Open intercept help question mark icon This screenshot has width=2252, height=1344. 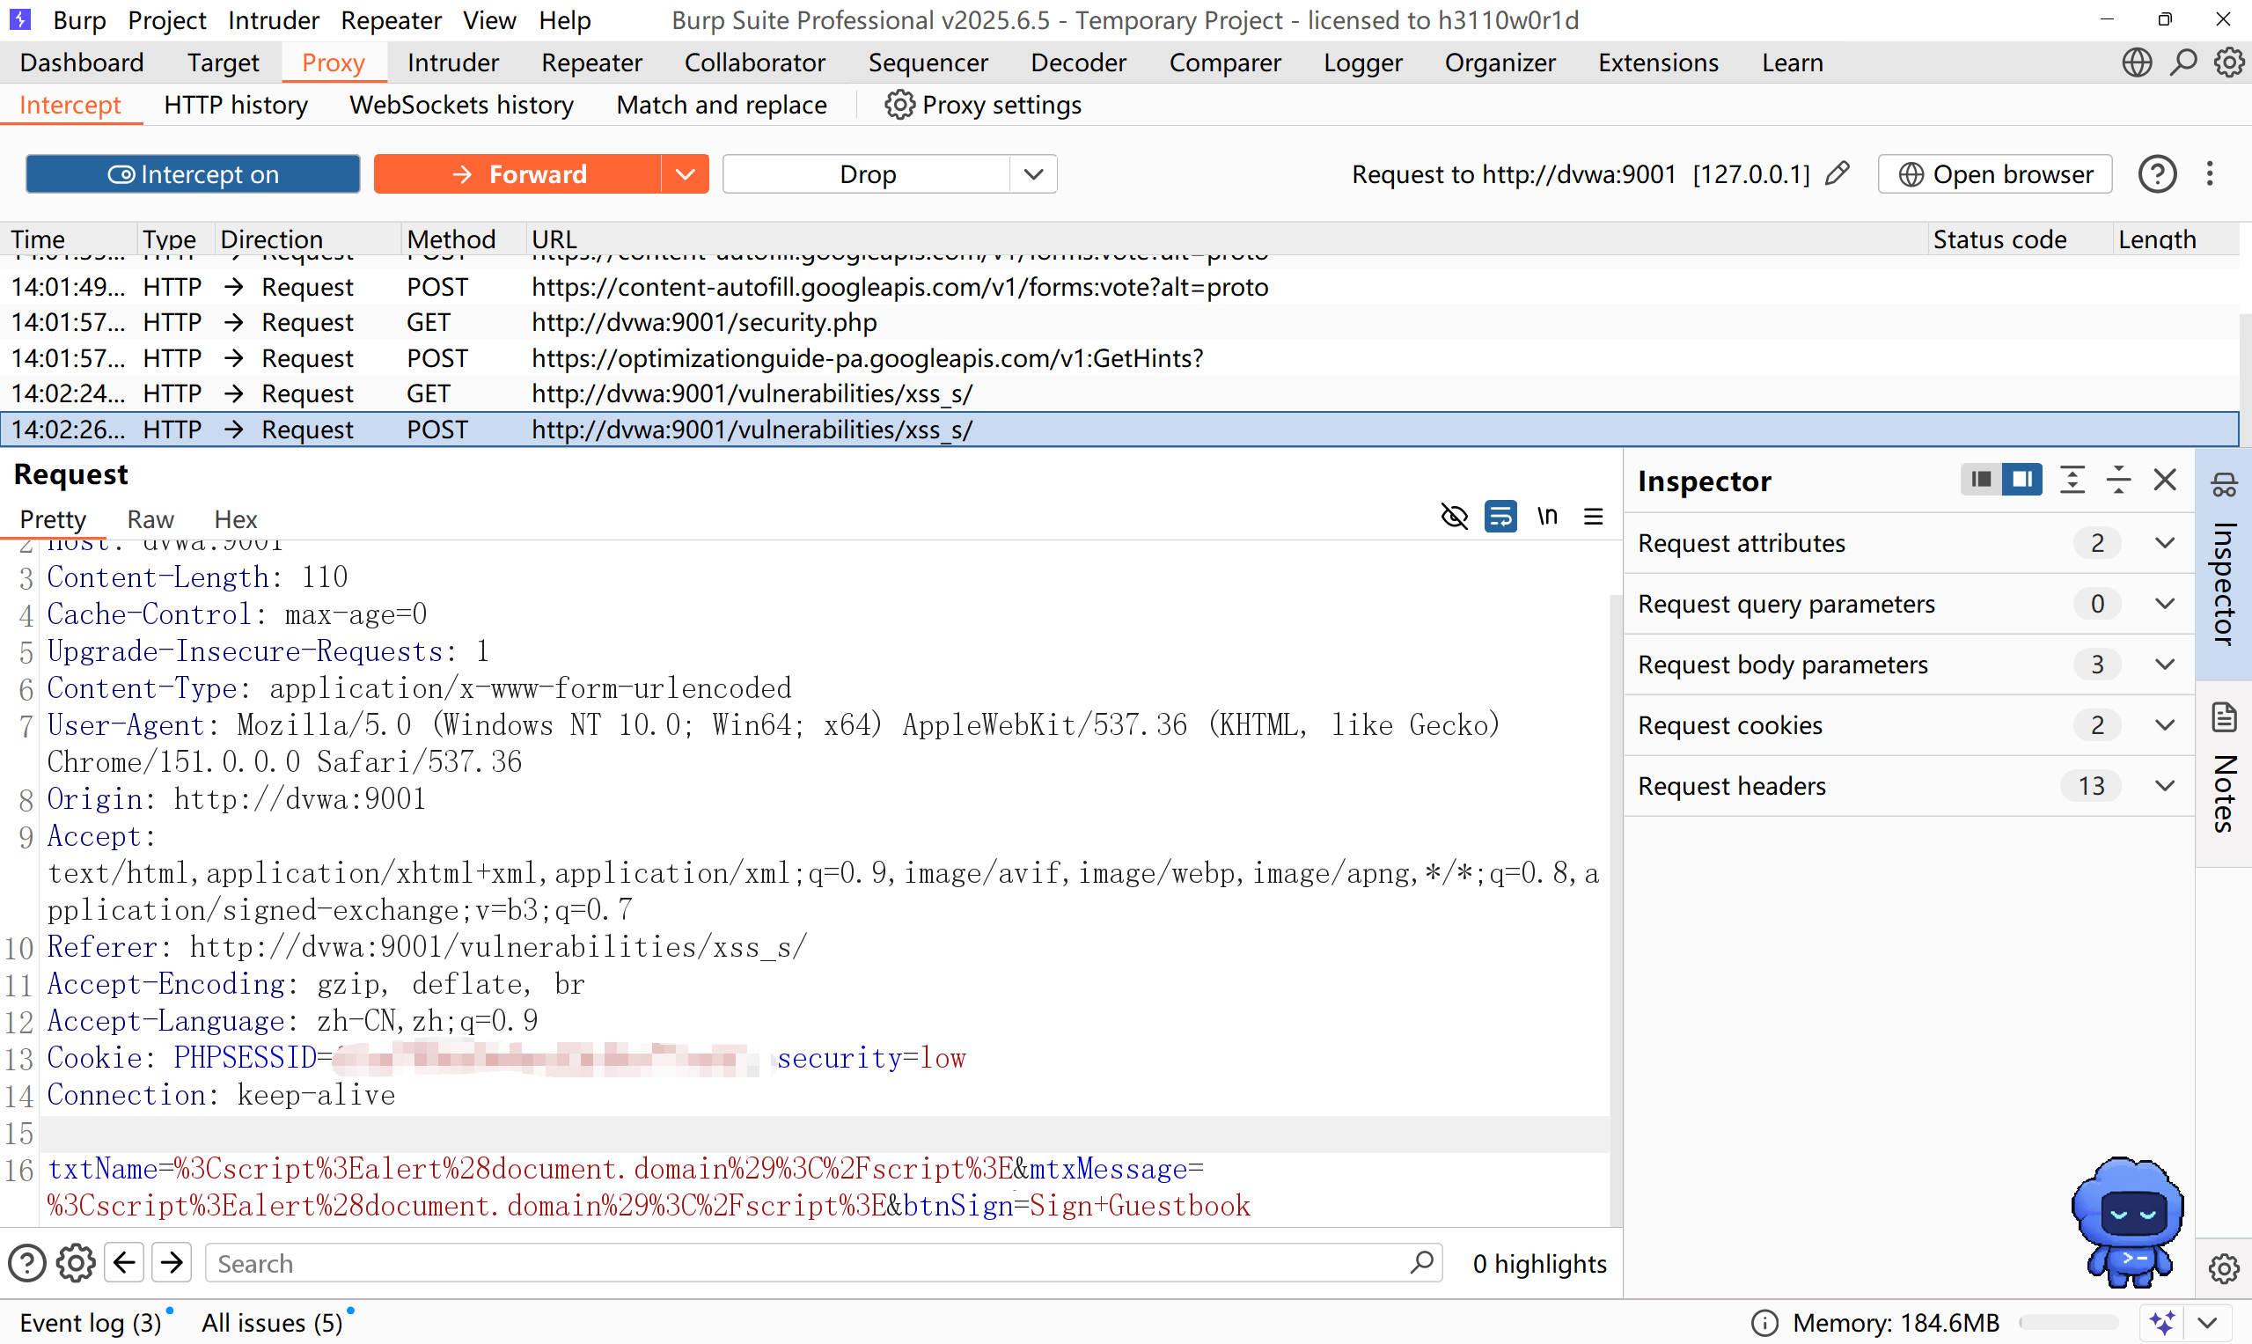(2157, 174)
